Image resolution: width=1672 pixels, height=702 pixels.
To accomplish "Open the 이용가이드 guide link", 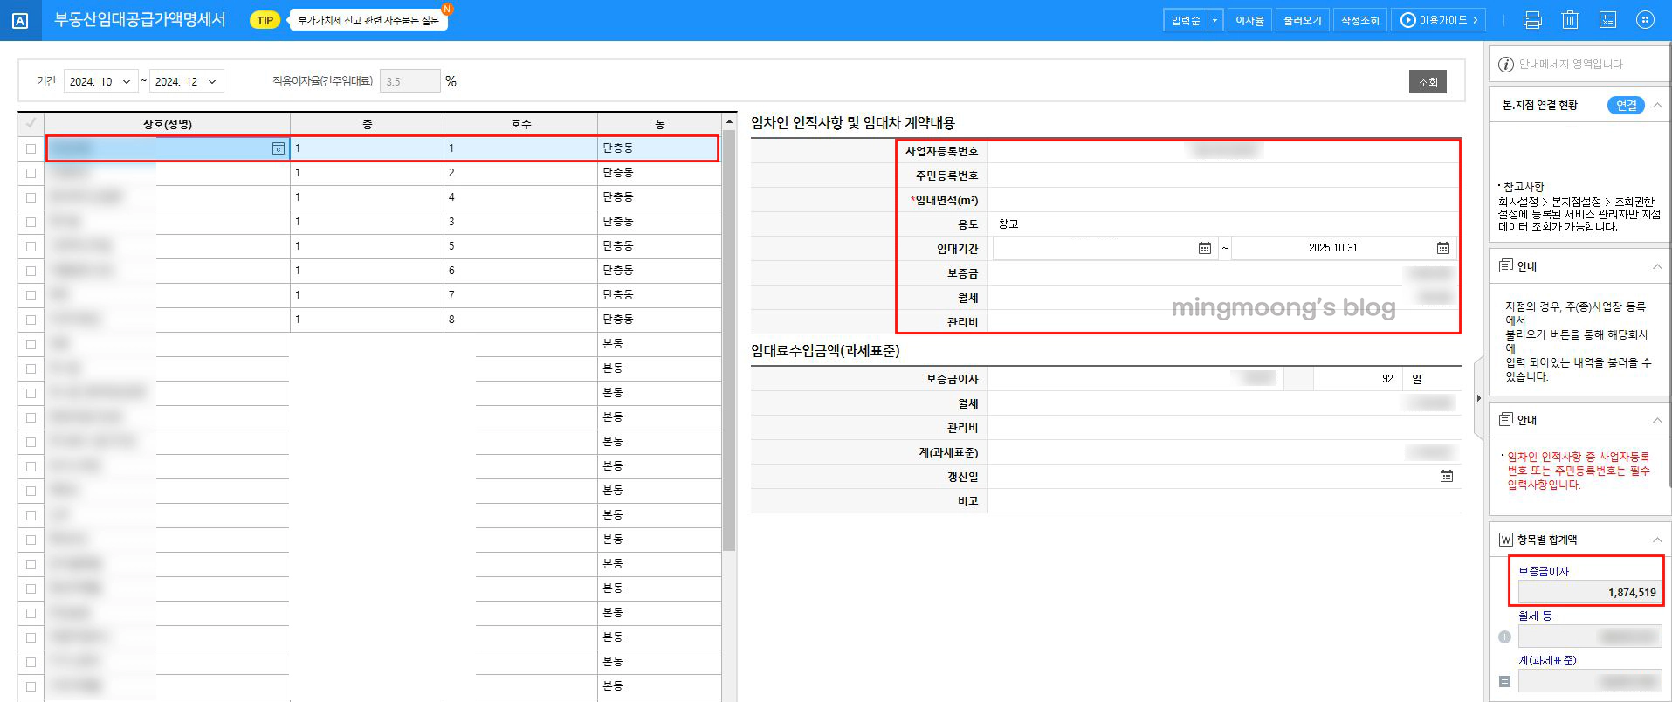I will pyautogui.click(x=1438, y=20).
